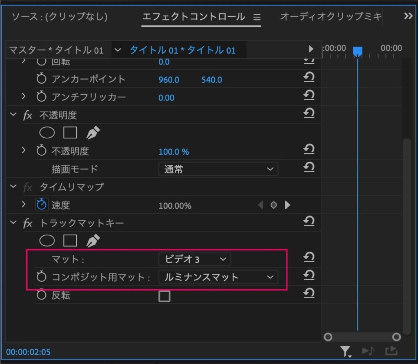Toggle animation stopwatch for アンチフリッカー
Screen dimensions: 418x364
(x=41, y=96)
